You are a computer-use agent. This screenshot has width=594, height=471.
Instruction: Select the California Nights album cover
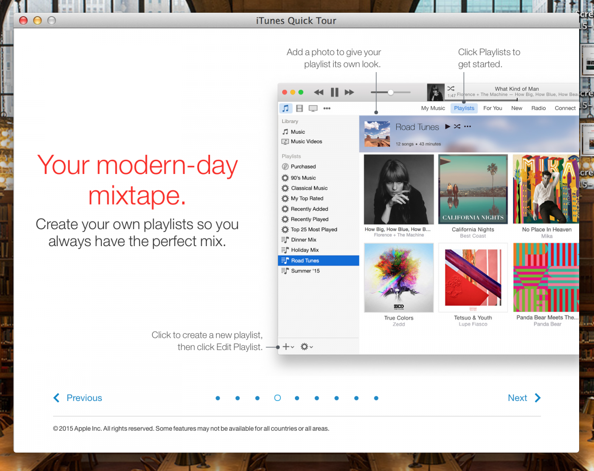click(473, 189)
